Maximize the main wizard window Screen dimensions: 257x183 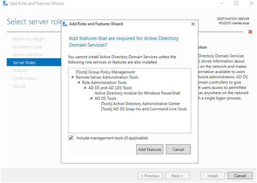coord(237,3)
